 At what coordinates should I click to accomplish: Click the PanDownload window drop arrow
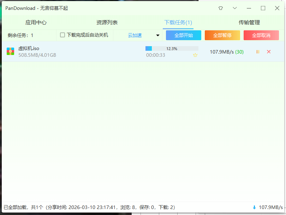234,8
